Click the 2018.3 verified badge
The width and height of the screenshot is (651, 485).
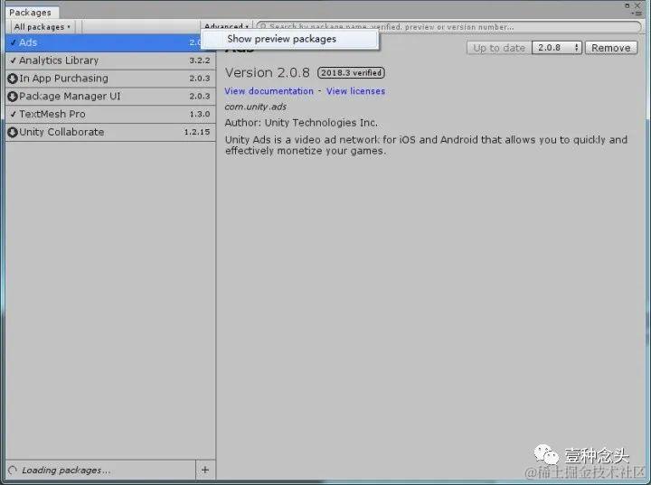tap(351, 72)
